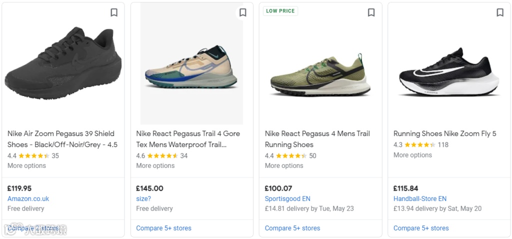The image size is (512, 239).
Task: Visit the size? store link
Action: pos(143,198)
